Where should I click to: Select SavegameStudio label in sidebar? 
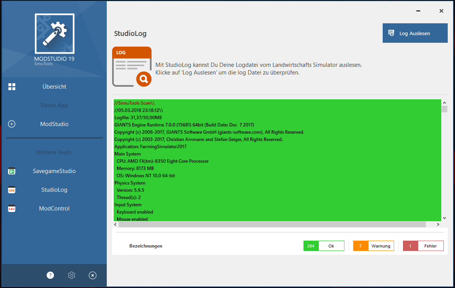tap(54, 171)
